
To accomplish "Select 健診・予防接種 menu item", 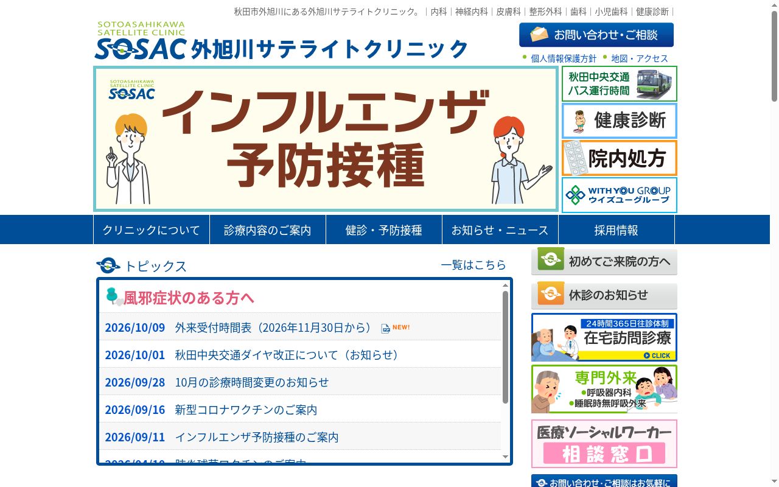I will (x=384, y=229).
